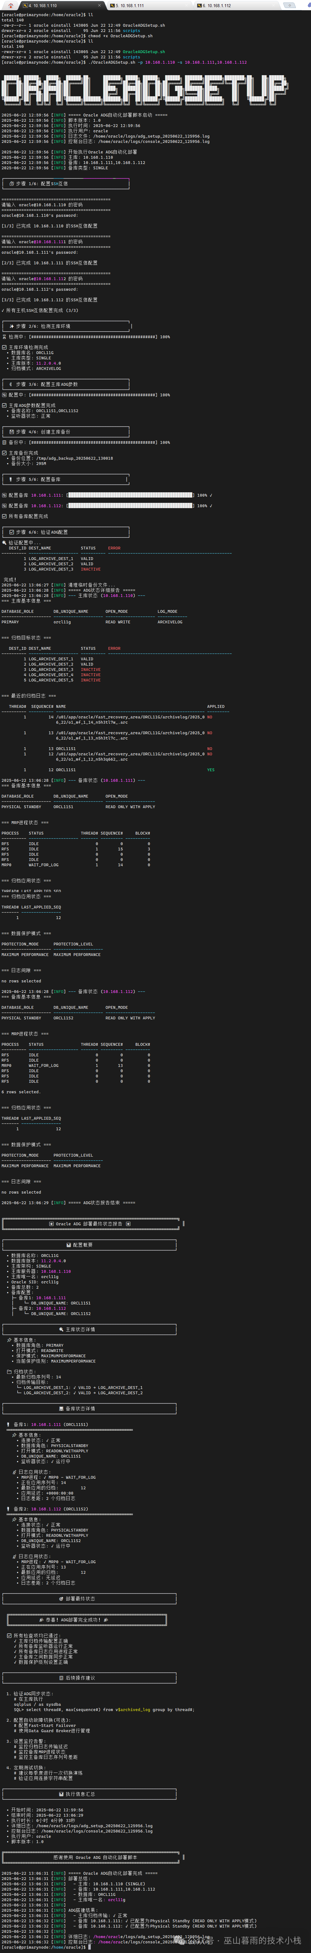This screenshot has width=311, height=1953.
Task: Click the OracleADGSetup ASCII art banner
Action: tap(144, 89)
